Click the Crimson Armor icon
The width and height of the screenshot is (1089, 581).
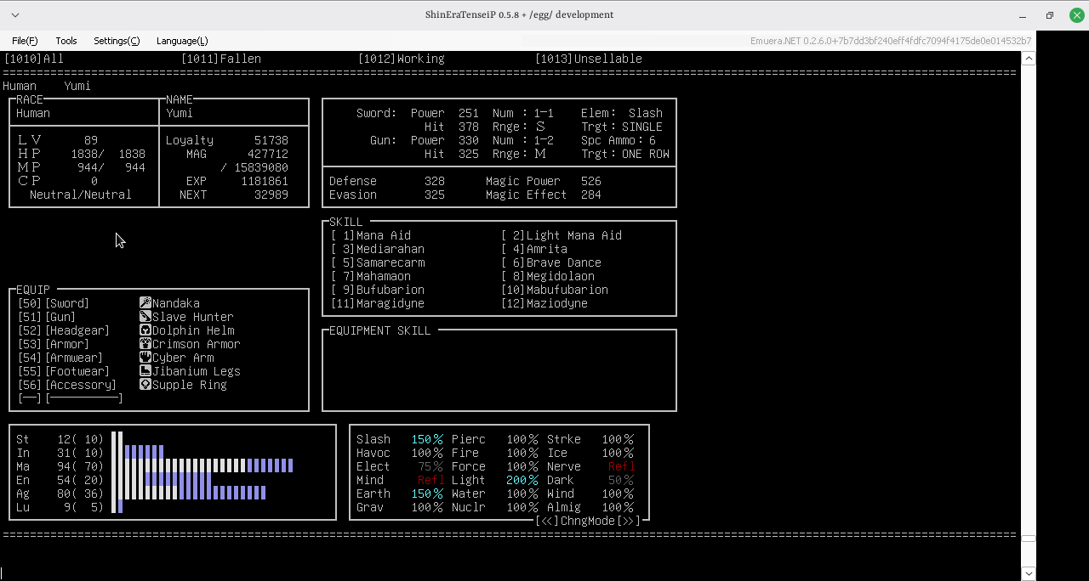click(145, 344)
